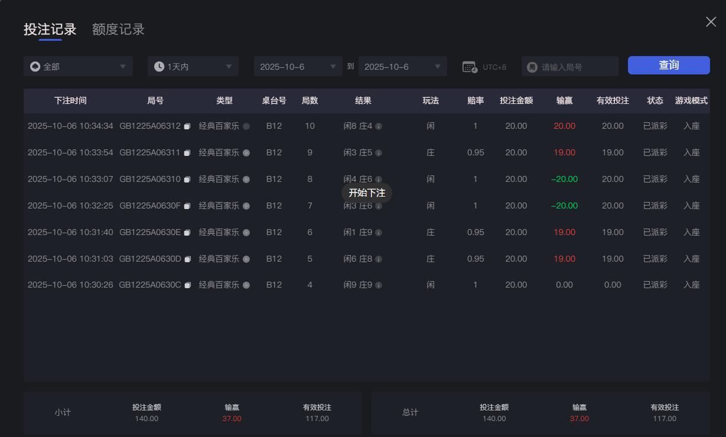This screenshot has height=437, width=726.
Task: Show result details for 闲9 庄9
Action: point(379,285)
